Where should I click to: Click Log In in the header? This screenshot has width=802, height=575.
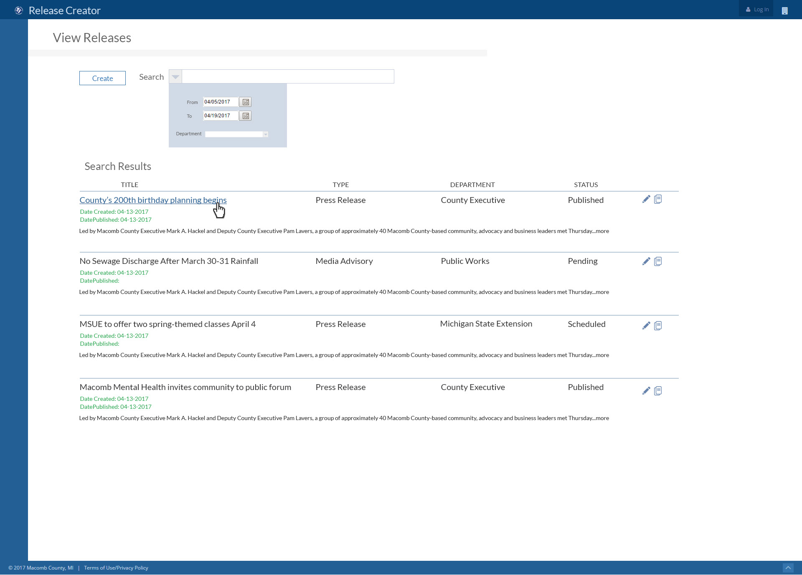click(x=756, y=9)
